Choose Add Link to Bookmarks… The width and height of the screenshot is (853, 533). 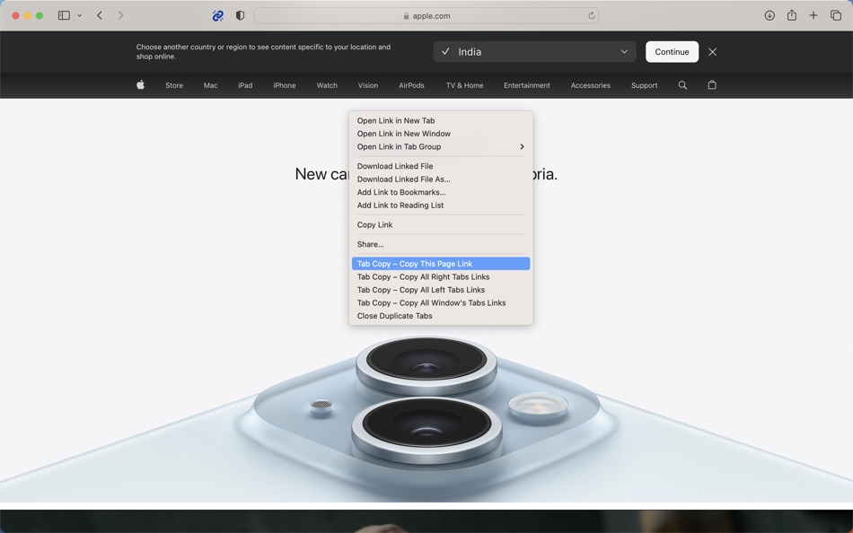click(x=441, y=193)
